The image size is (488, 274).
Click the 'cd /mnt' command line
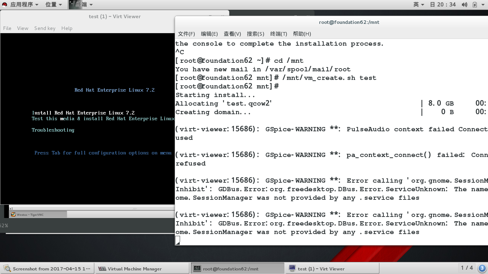(x=239, y=61)
